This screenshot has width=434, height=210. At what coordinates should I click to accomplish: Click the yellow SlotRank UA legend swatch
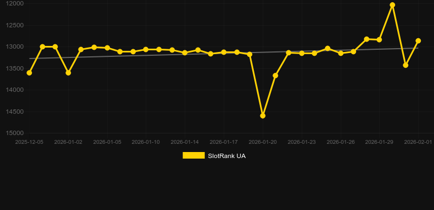pos(194,155)
